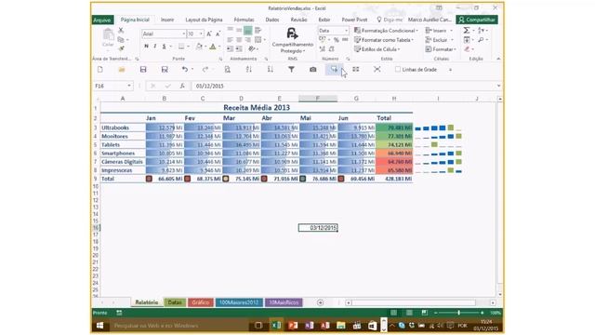
Task: Click the Format Painter brush icon
Action: [122, 48]
